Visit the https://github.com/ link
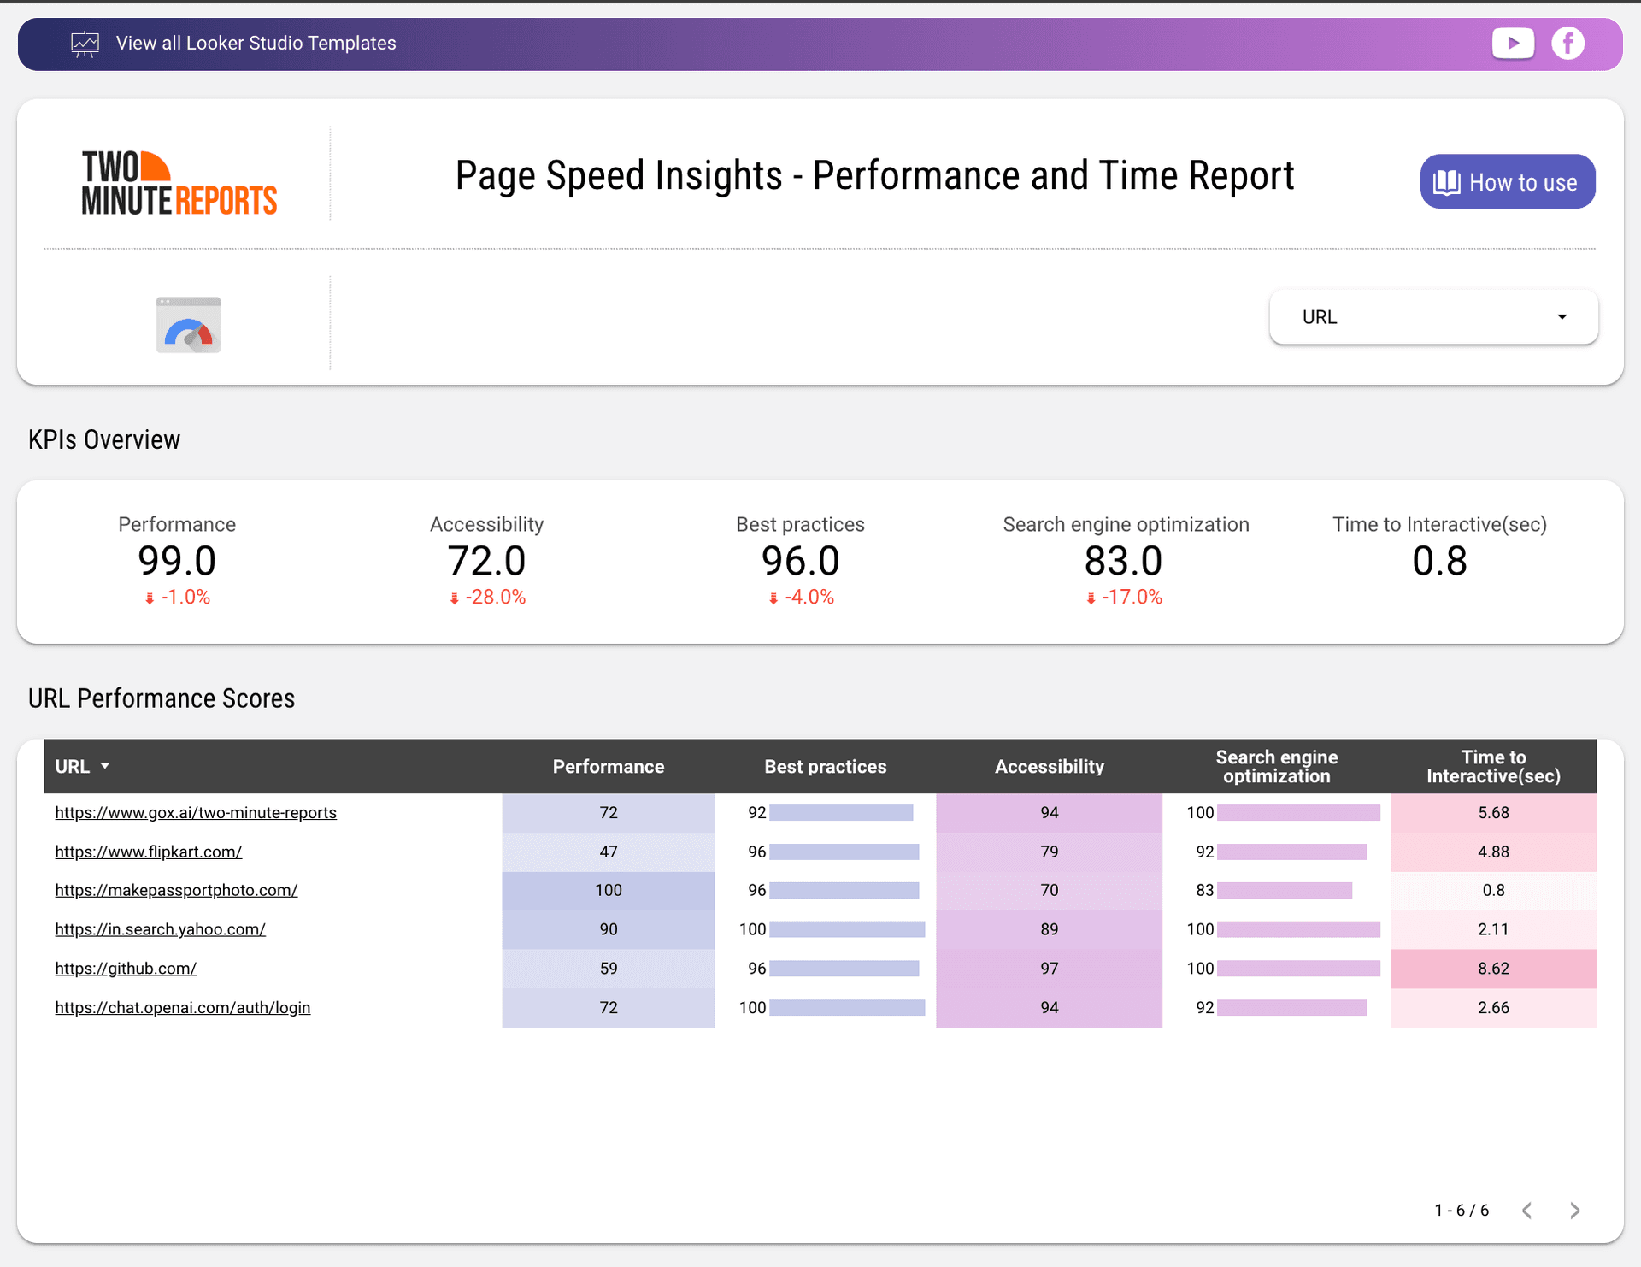The height and width of the screenshot is (1267, 1641). (126, 968)
